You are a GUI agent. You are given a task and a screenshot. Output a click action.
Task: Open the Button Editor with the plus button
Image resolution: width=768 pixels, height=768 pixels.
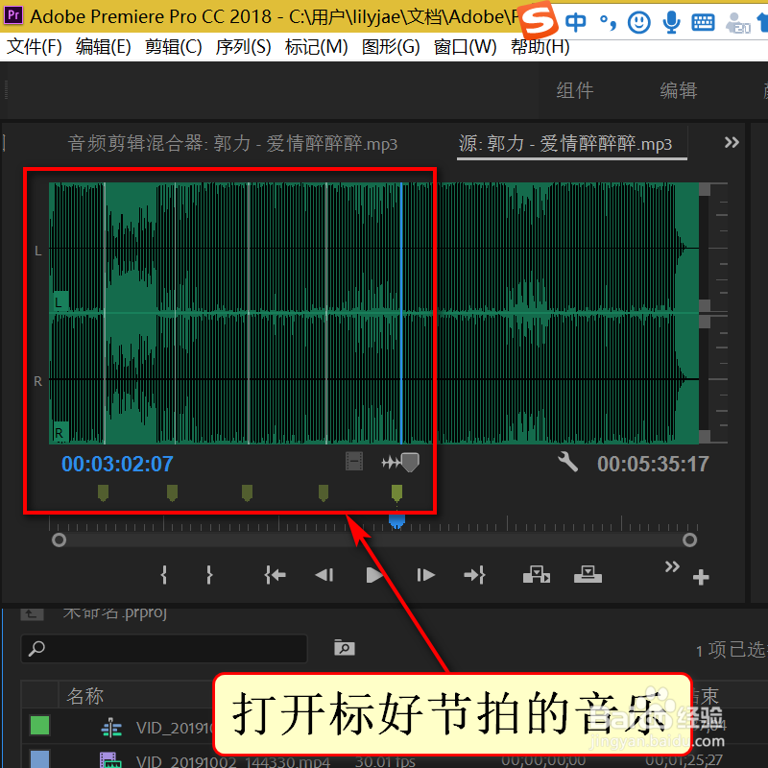point(700,576)
